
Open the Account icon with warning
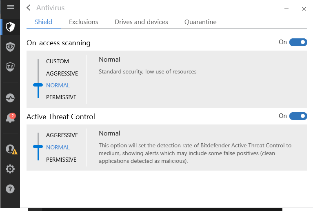coord(10,149)
